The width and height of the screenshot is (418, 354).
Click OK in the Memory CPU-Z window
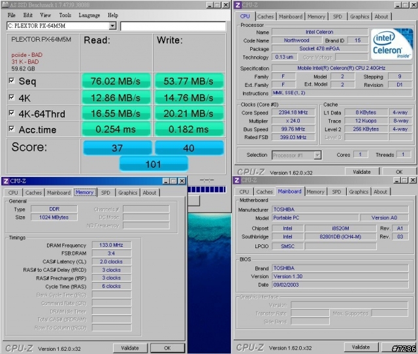(167, 348)
